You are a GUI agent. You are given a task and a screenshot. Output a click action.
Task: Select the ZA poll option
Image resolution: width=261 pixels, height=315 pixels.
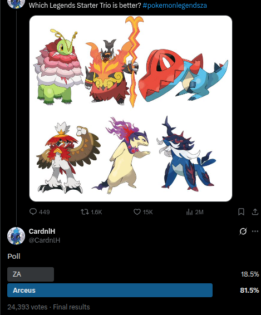click(31, 274)
